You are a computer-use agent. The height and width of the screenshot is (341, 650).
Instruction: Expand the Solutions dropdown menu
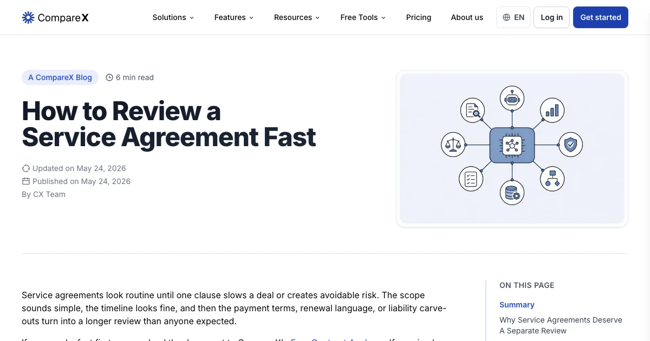pos(173,17)
